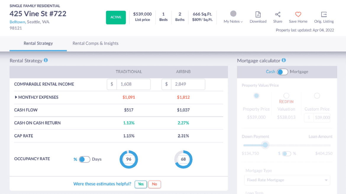Click the Redfin logo above Valuation
This screenshot has height=194, width=346.
[286, 101]
